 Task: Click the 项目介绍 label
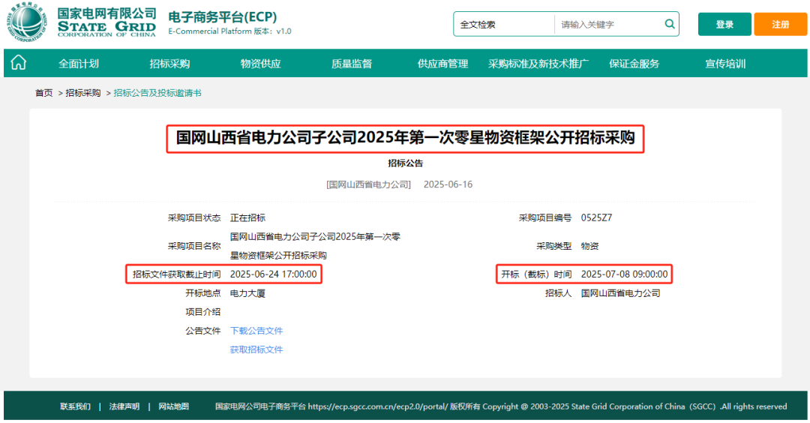203,312
